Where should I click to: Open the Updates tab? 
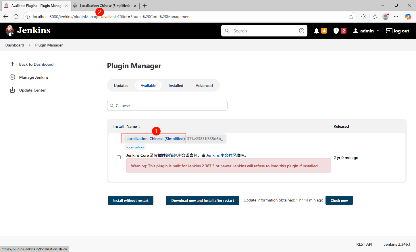click(121, 86)
